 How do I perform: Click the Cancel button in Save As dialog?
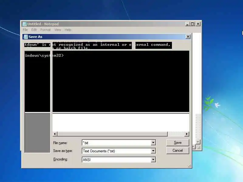pos(178,150)
